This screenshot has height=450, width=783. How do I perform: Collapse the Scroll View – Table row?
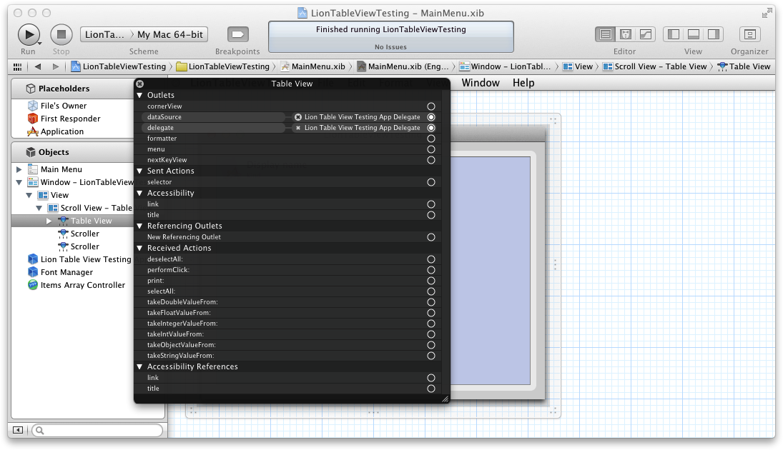point(39,209)
